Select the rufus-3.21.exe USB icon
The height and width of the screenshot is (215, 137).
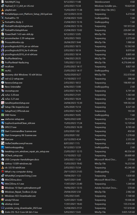(2, 99)
